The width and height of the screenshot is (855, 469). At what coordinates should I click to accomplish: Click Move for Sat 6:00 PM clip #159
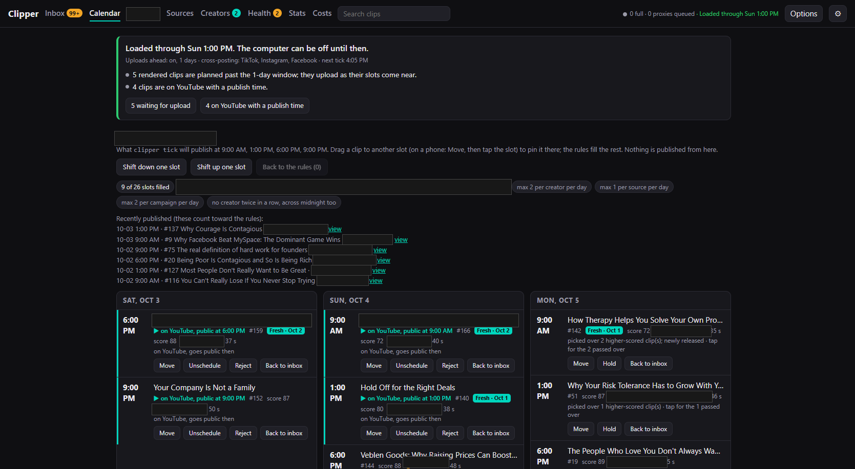(167, 366)
